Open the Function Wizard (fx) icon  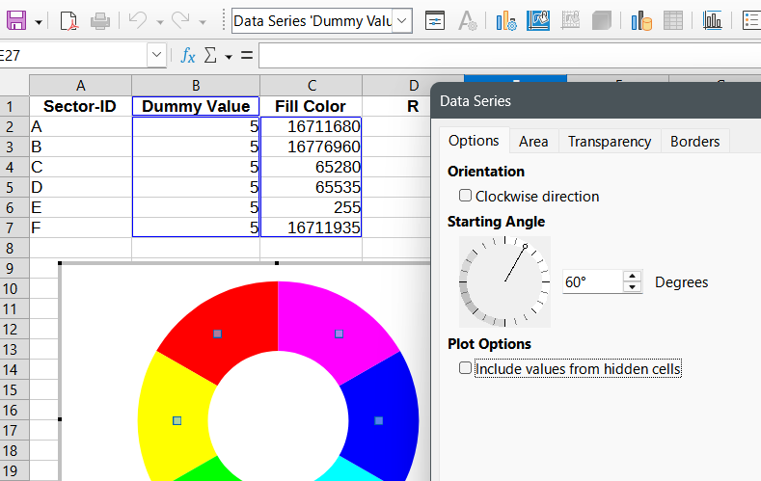click(x=188, y=56)
